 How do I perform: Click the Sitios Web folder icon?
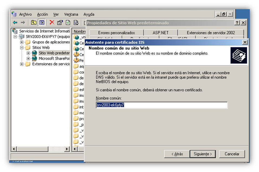(28, 47)
